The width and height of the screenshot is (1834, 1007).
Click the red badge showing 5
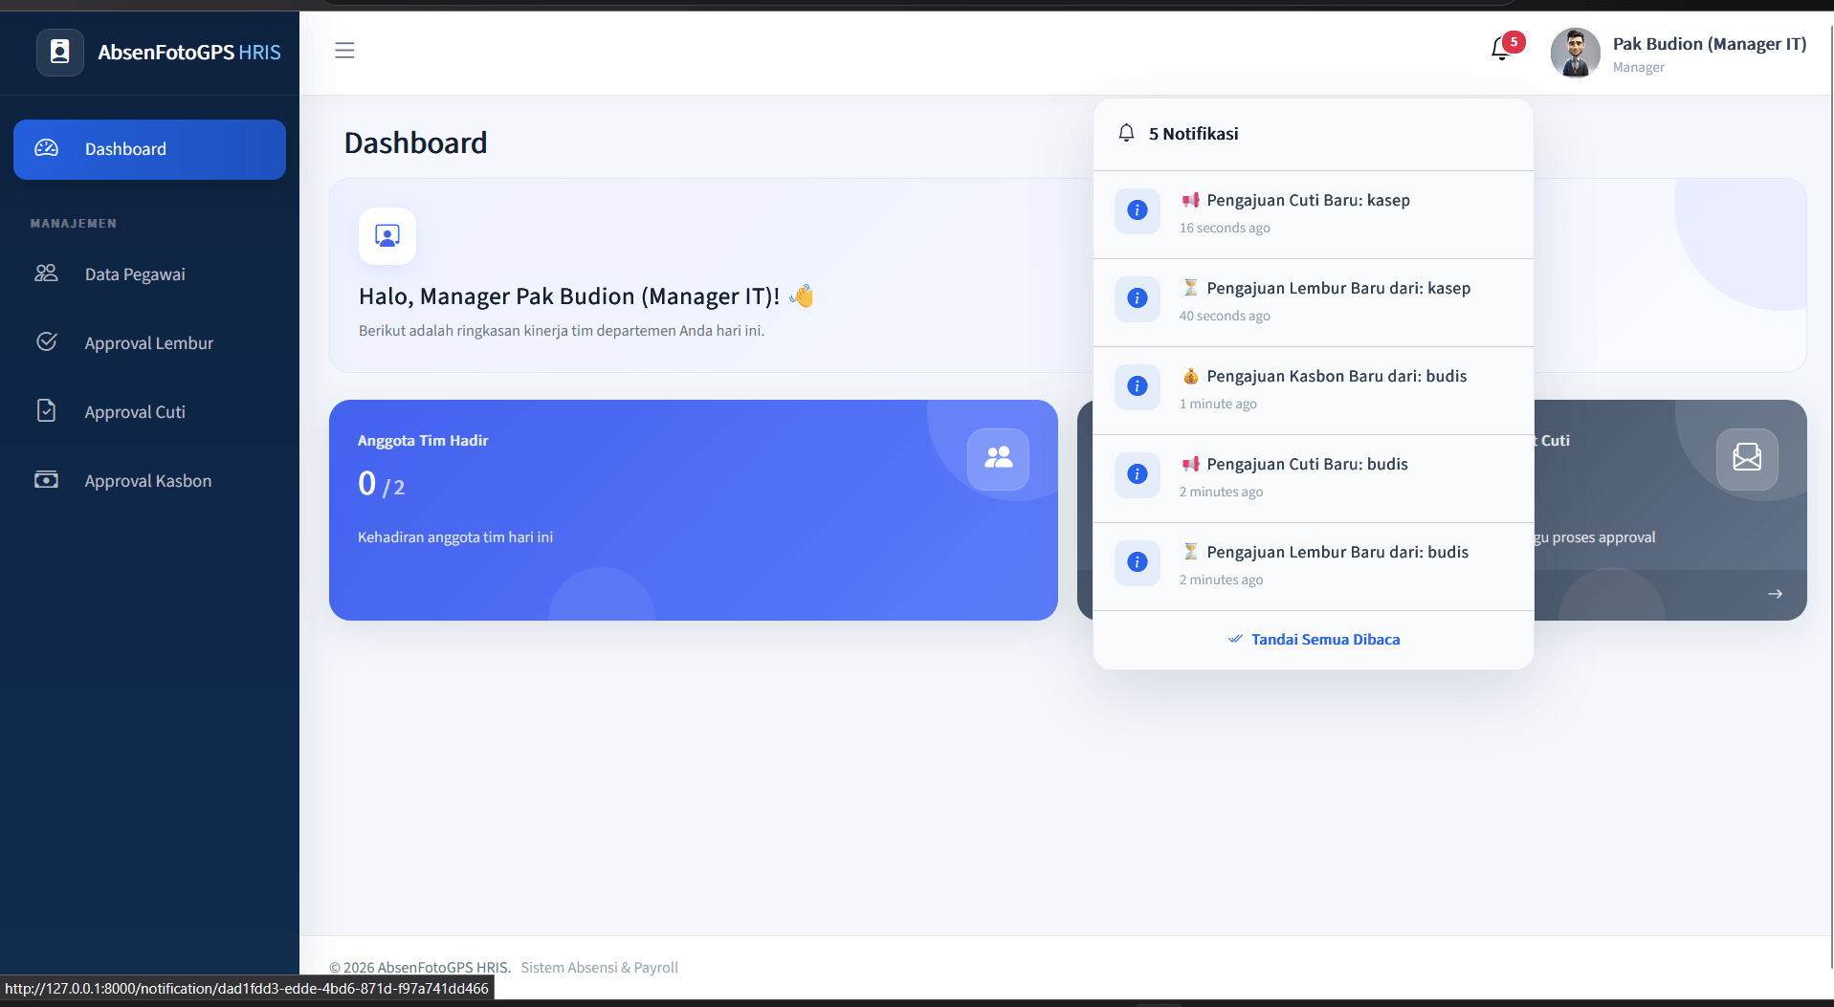[1514, 42]
